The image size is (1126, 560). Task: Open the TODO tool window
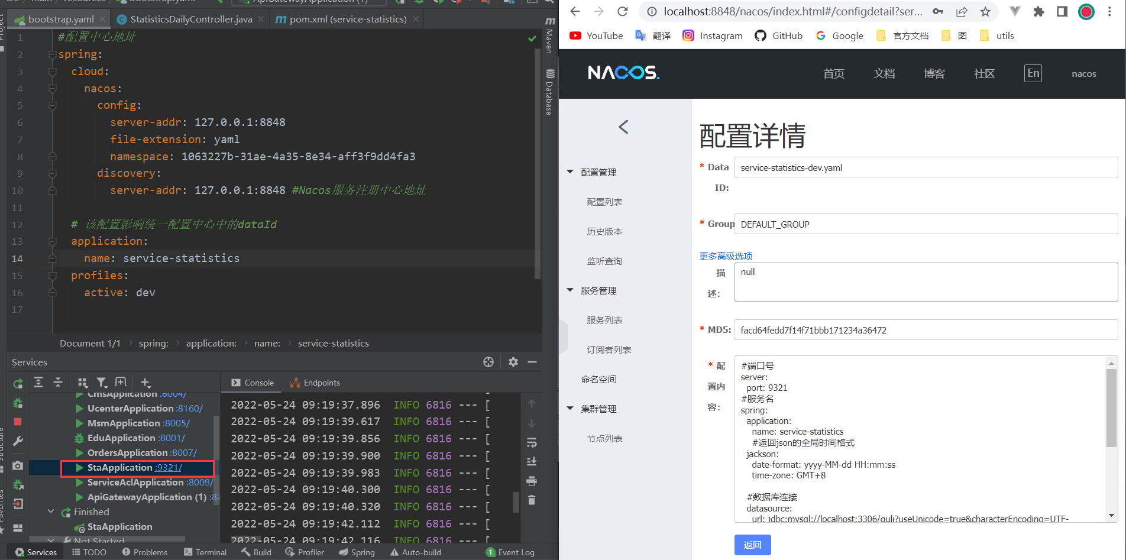pos(89,552)
